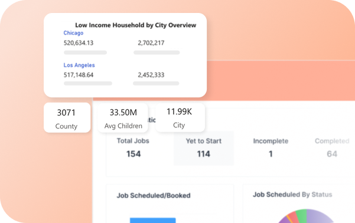This screenshot has height=223, width=355.
Task: Open the Los Angeles city link
Action: pyautogui.click(x=79, y=65)
